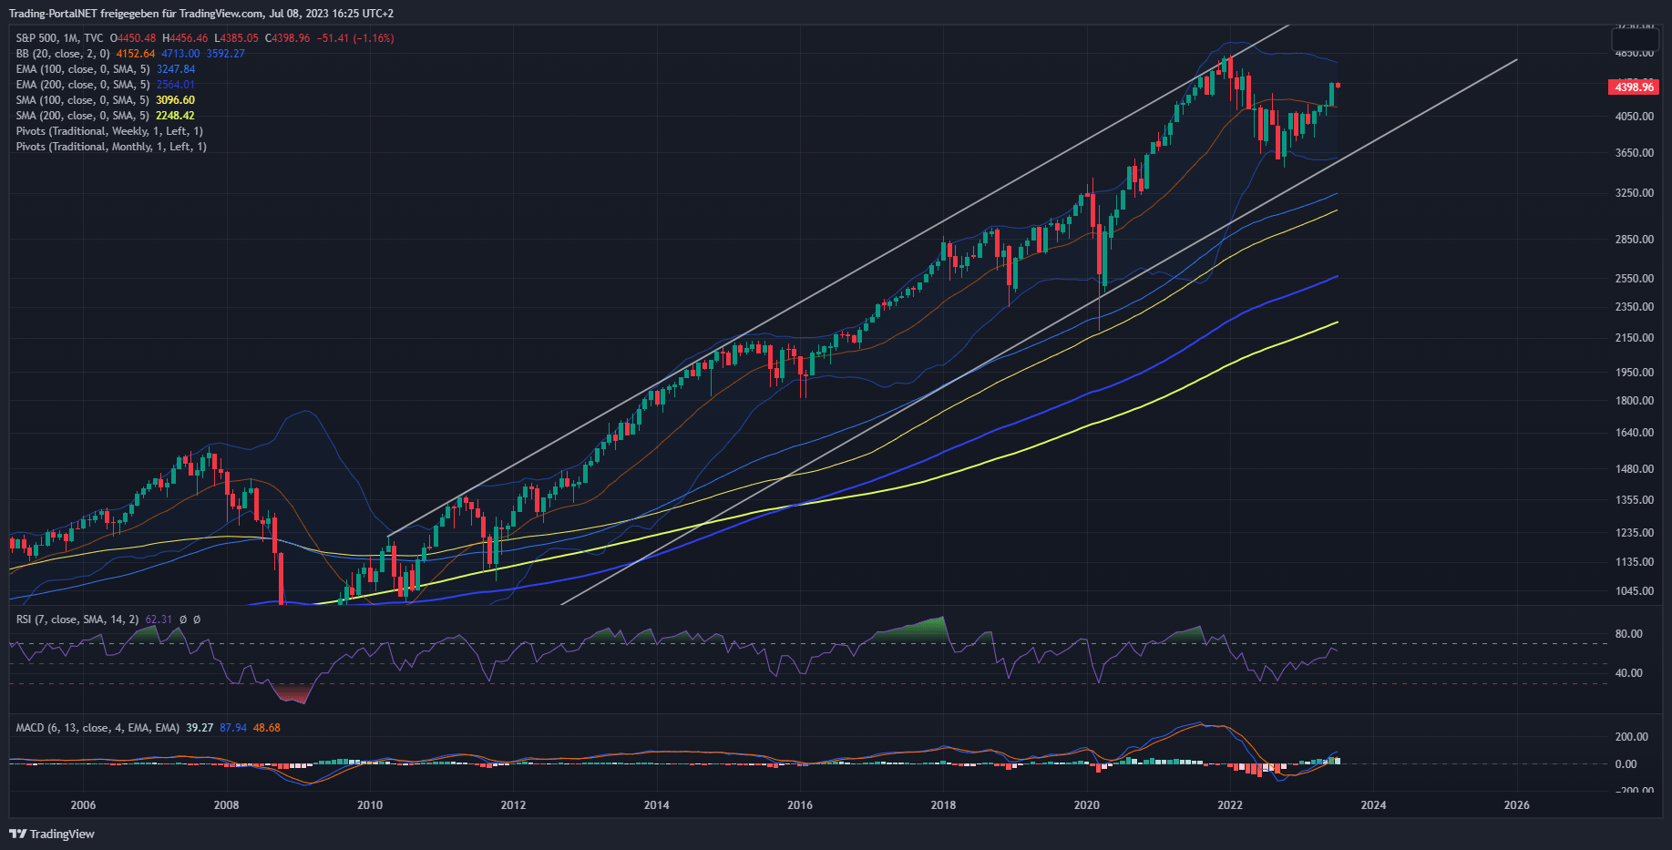Click the 1355.00 price axis label
Viewport: 1672px width, 850px height.
click(x=1635, y=500)
